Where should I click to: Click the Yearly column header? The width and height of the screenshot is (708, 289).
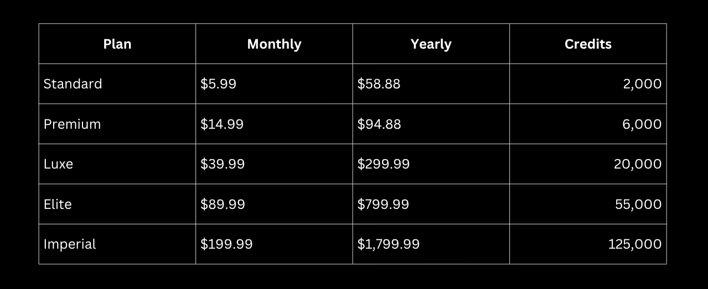431,44
